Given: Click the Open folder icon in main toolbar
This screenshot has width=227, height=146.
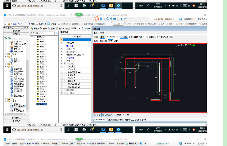Looking at the screenshot, I should pyautogui.click(x=9, y=24).
